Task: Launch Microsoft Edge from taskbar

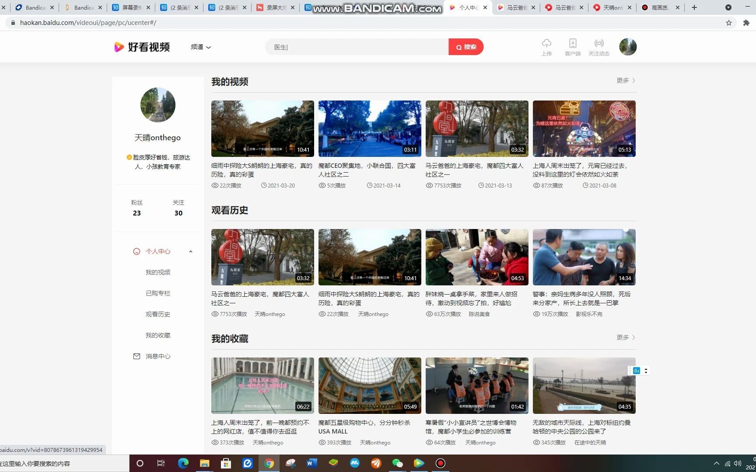Action: click(x=183, y=463)
